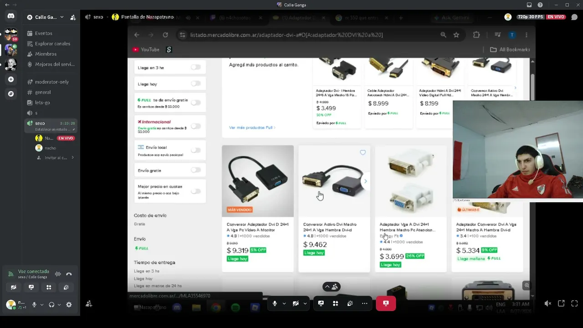
Task: Toggle the Llega en 3 hs filter switch
Action: pos(196,67)
